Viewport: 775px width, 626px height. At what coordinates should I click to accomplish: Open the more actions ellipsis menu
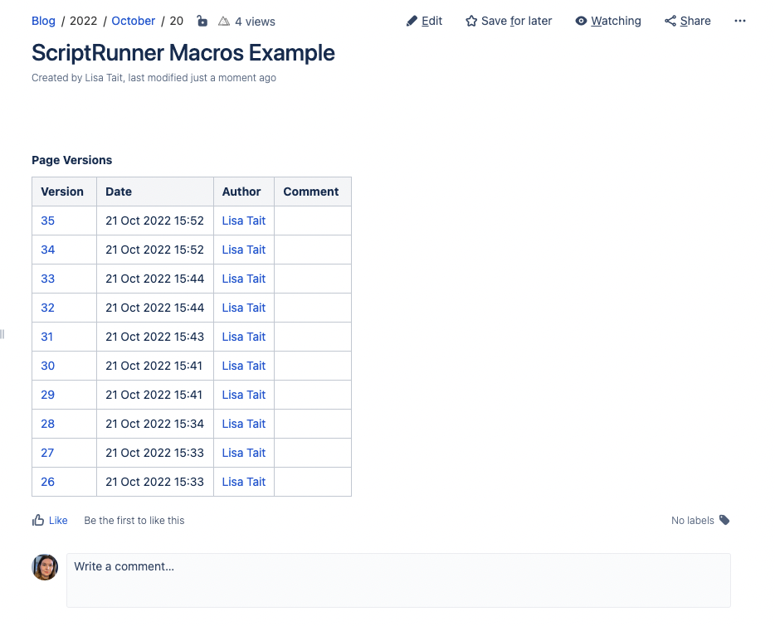[x=739, y=21]
